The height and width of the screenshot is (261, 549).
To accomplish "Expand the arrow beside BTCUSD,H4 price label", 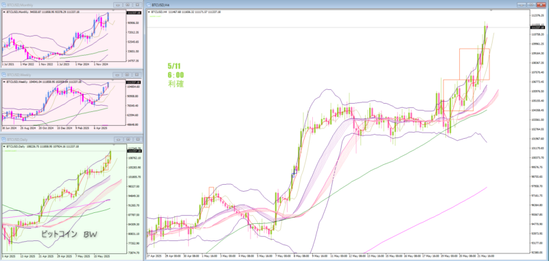I will (149, 12).
